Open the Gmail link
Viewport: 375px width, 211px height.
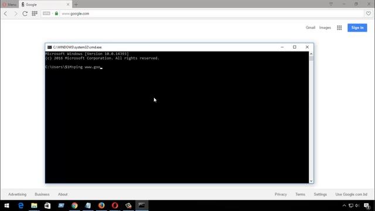(311, 28)
